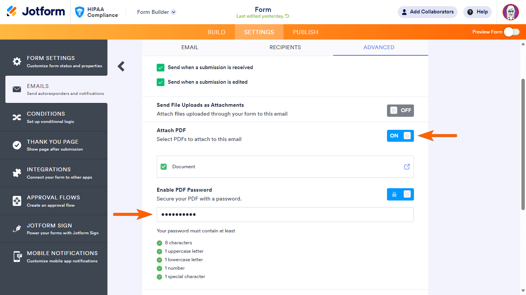Switch to the Recipients tab
Screen dimensions: 526x295
coord(285,47)
